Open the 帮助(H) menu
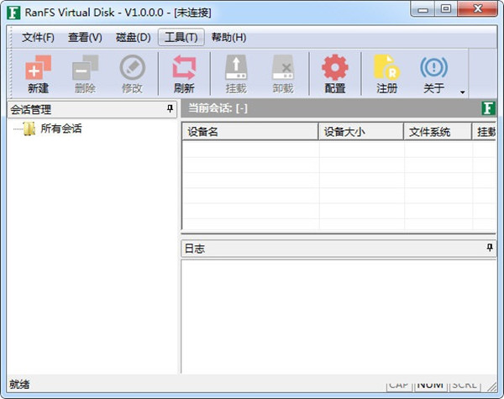This screenshot has width=504, height=399. [228, 38]
